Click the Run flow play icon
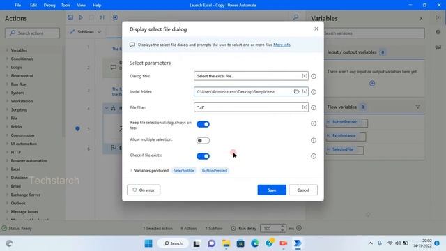The width and height of the screenshot is (446, 251). click(81, 17)
